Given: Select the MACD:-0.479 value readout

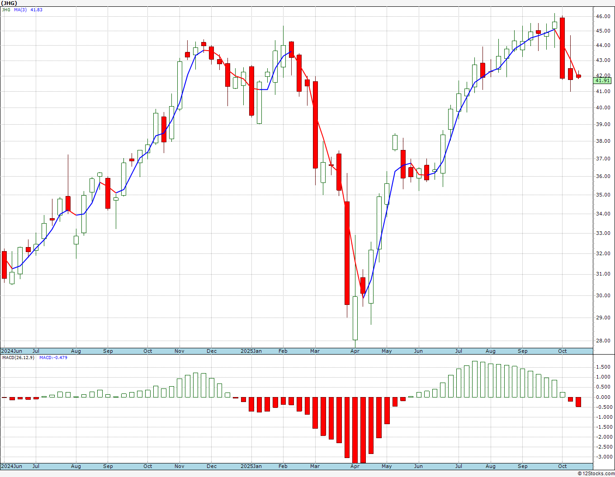Looking at the screenshot, I should point(53,357).
